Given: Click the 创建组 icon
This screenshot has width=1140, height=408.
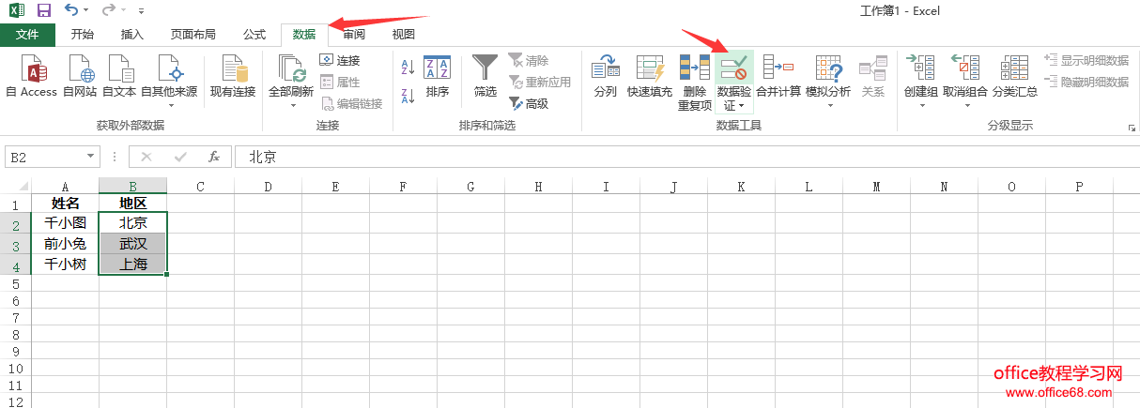Looking at the screenshot, I should coord(920,69).
